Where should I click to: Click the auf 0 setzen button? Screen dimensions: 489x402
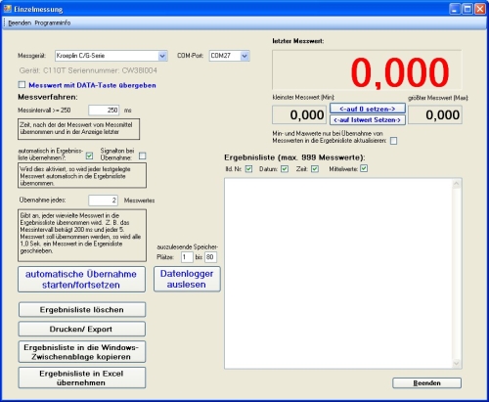[368, 109]
